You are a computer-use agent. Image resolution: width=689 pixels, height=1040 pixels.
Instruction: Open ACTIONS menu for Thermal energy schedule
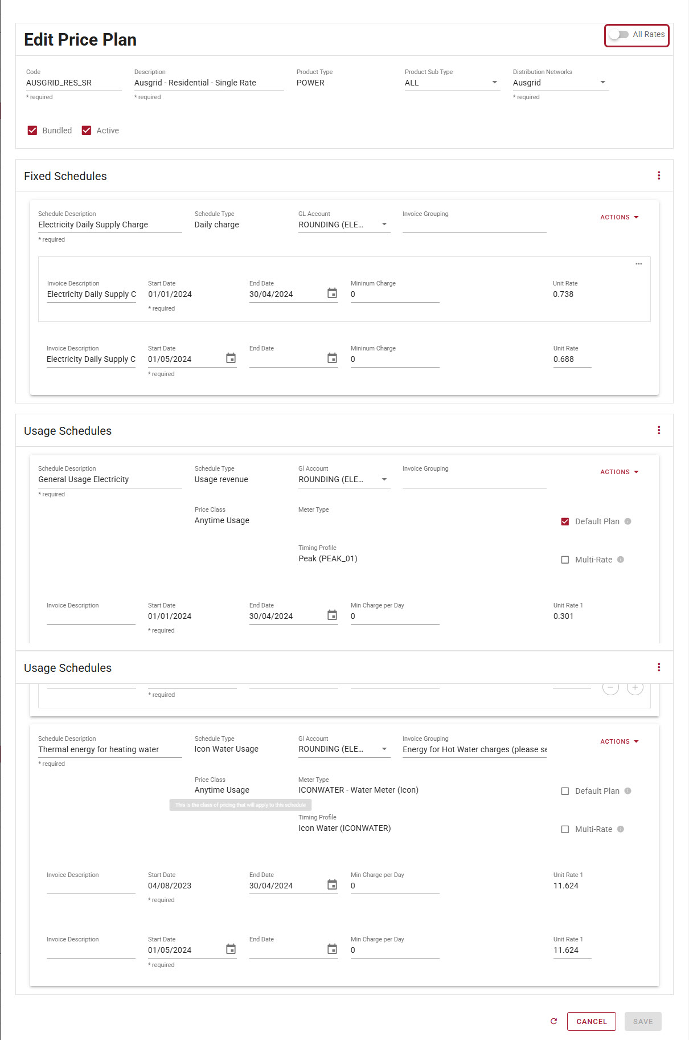click(x=620, y=741)
